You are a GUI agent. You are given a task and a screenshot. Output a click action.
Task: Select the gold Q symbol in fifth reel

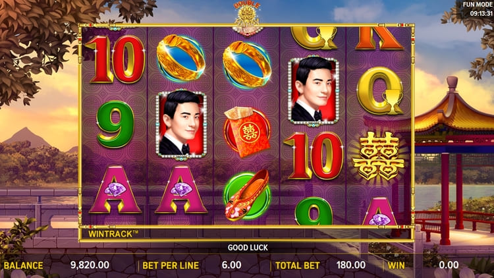[381, 92]
